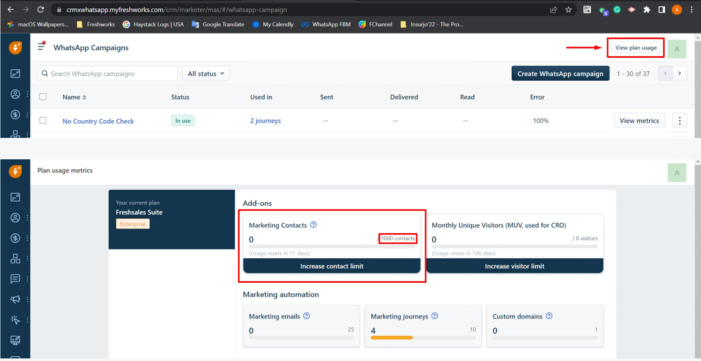Open the My Calendly bookmark

tap(273, 25)
